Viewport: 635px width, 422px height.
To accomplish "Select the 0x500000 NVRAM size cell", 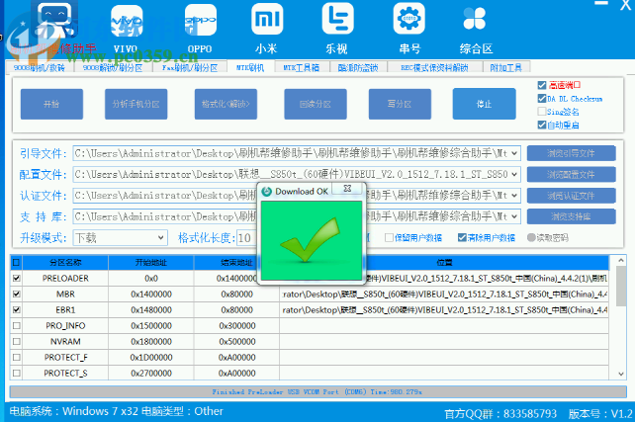I will (x=237, y=342).
